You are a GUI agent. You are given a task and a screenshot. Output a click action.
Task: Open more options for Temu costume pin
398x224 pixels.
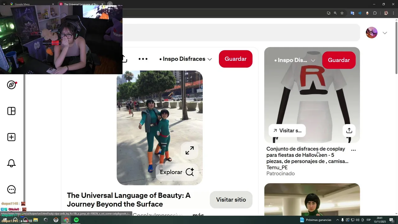(x=353, y=150)
